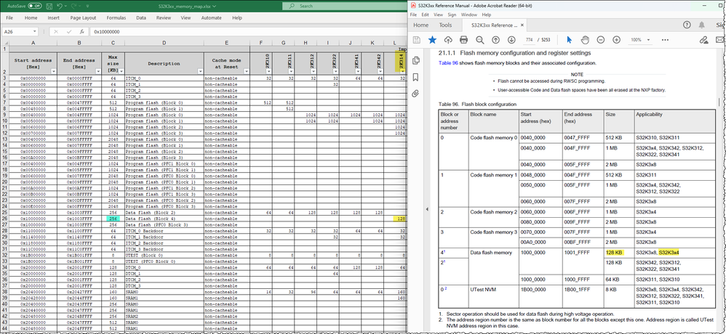The width and height of the screenshot is (726, 334).
Task: Click the zoom out minus icon in Acrobat
Action: click(601, 40)
